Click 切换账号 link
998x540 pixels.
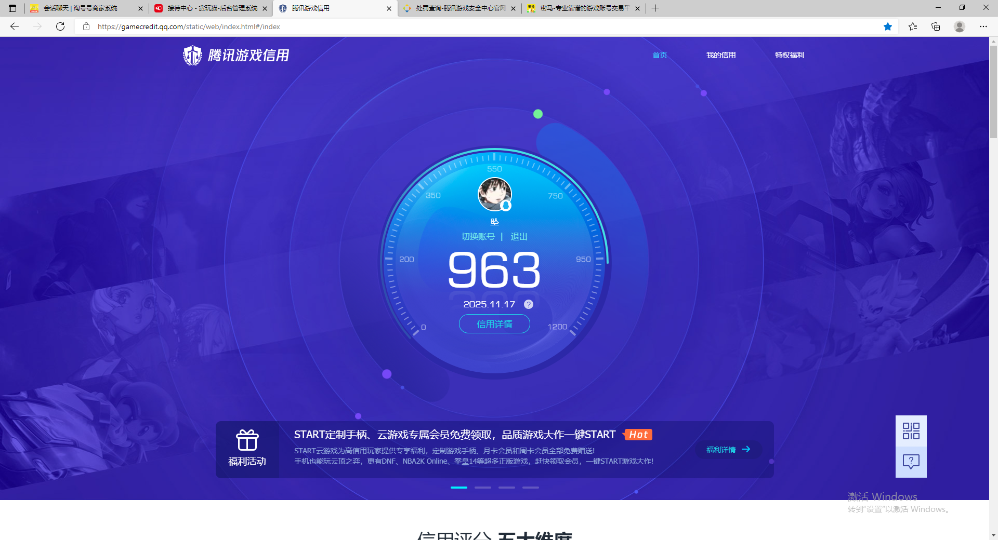(478, 237)
